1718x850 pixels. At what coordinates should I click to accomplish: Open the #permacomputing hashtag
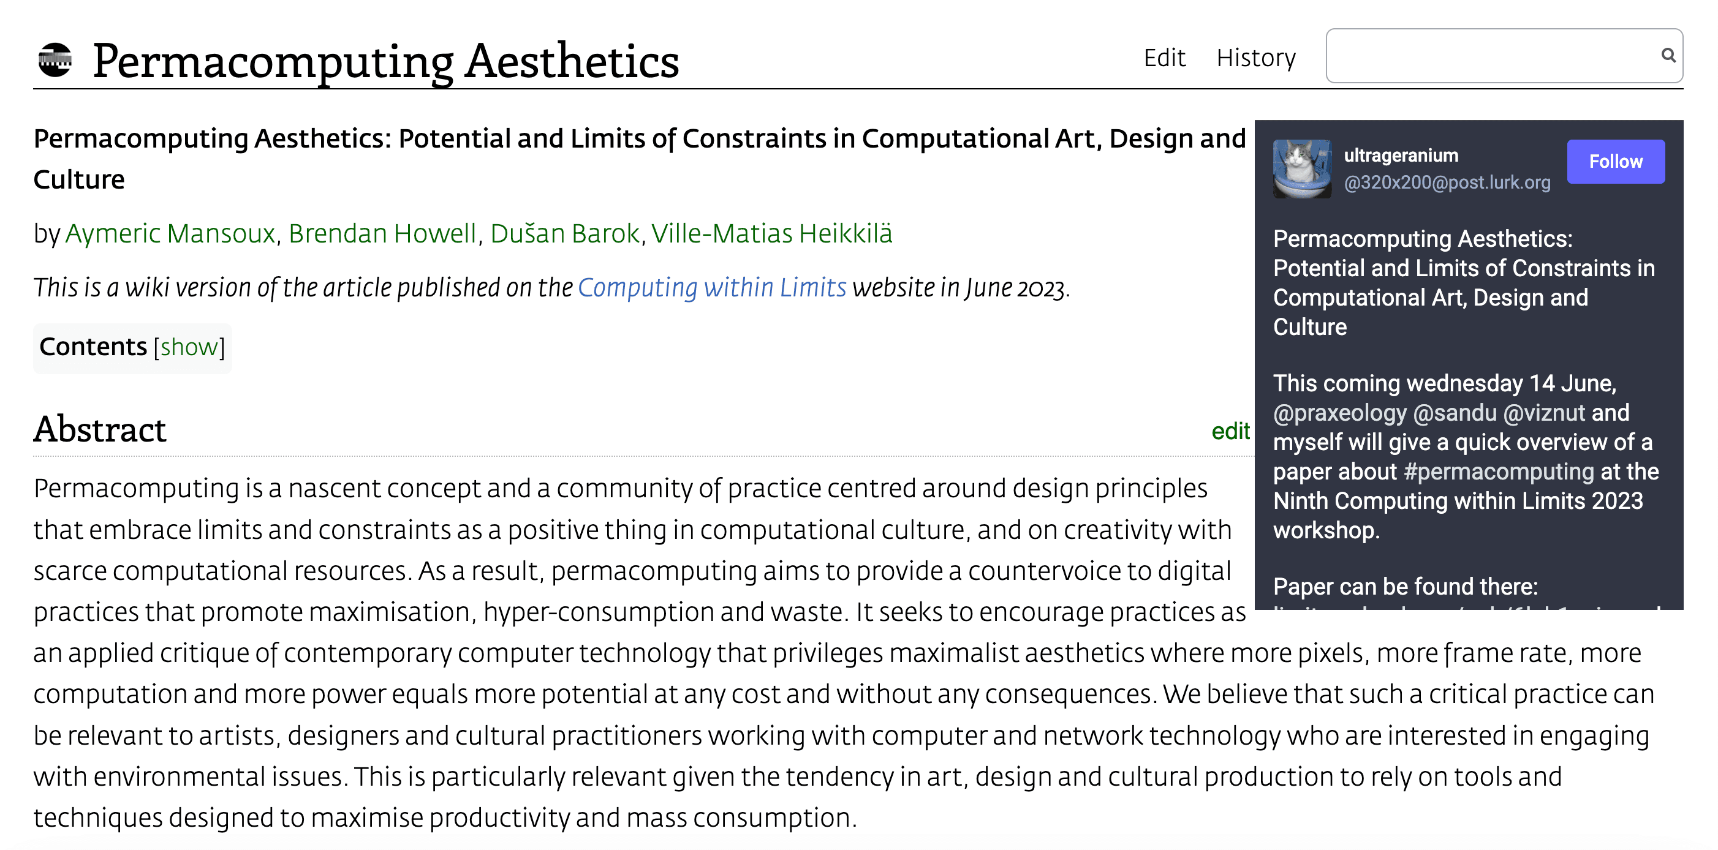tap(1499, 472)
